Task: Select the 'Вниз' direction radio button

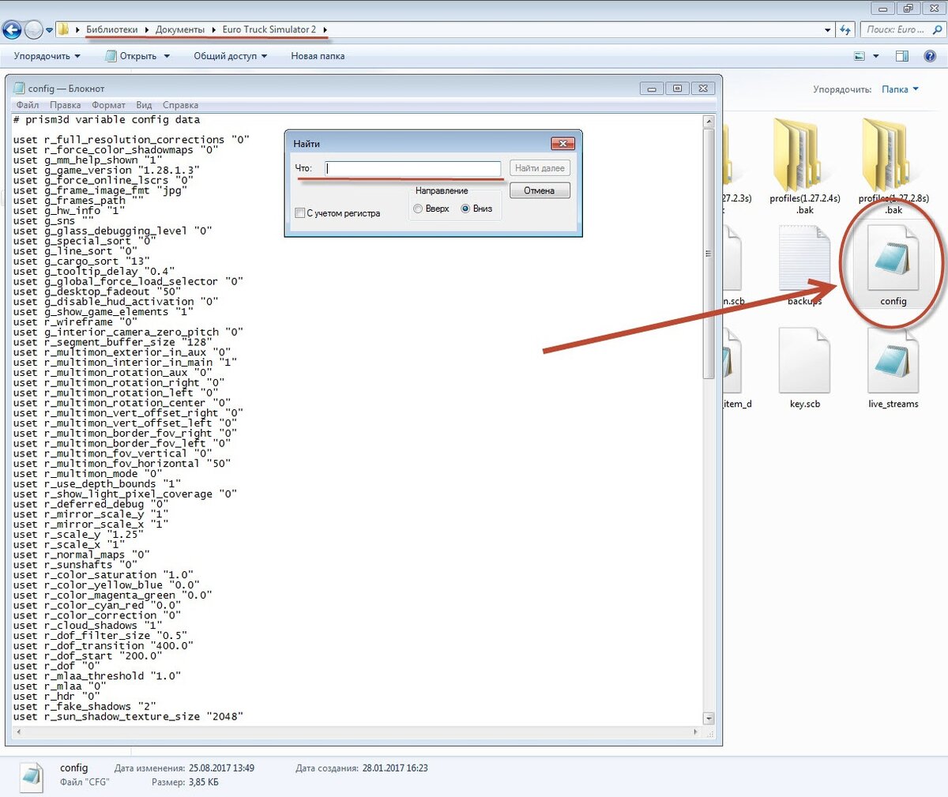Action: click(465, 209)
